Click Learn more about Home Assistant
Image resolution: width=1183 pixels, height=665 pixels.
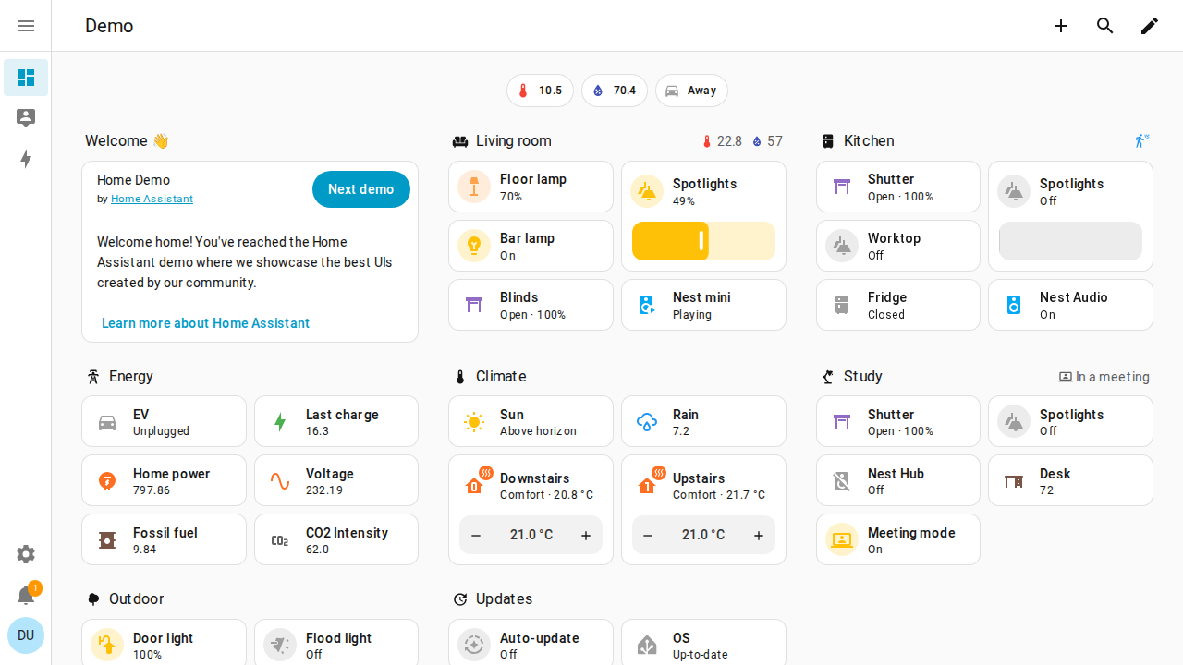205,323
